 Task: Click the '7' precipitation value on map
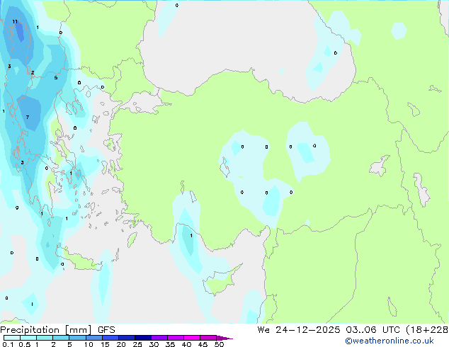click(28, 117)
